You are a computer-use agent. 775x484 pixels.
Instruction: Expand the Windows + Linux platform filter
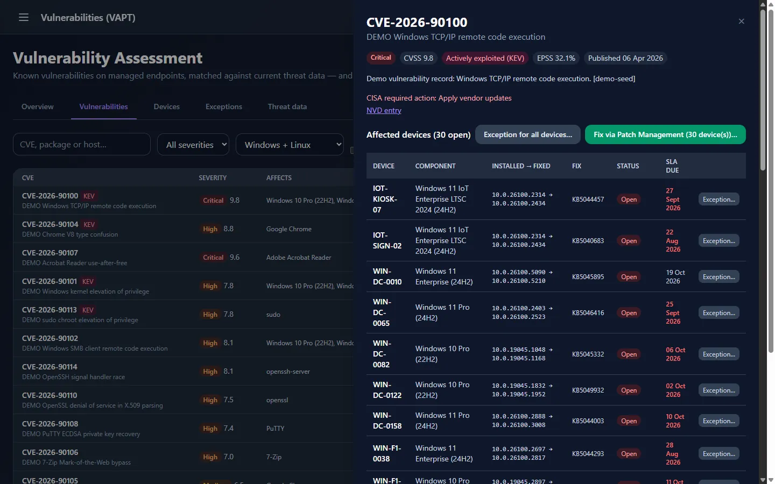[290, 145]
